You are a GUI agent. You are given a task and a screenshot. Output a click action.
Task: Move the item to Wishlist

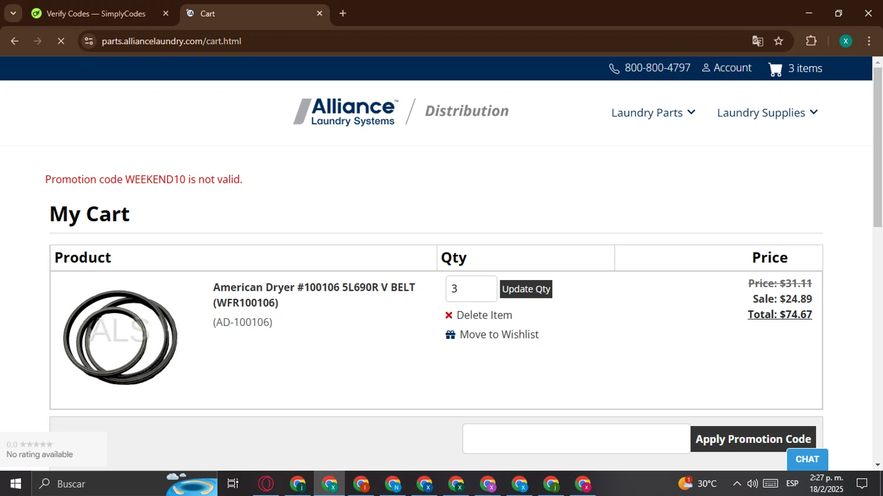pos(492,335)
